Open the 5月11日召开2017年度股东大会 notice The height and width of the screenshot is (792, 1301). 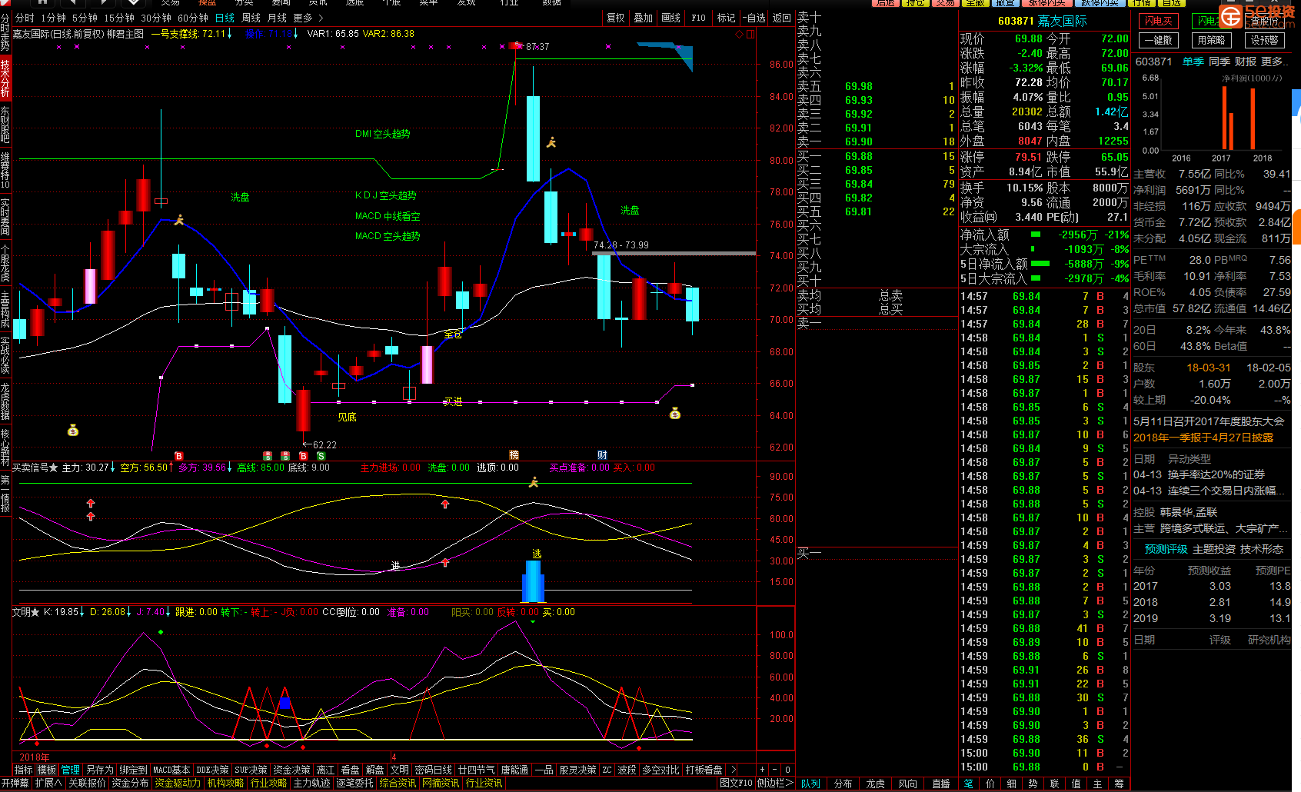[x=1209, y=421]
